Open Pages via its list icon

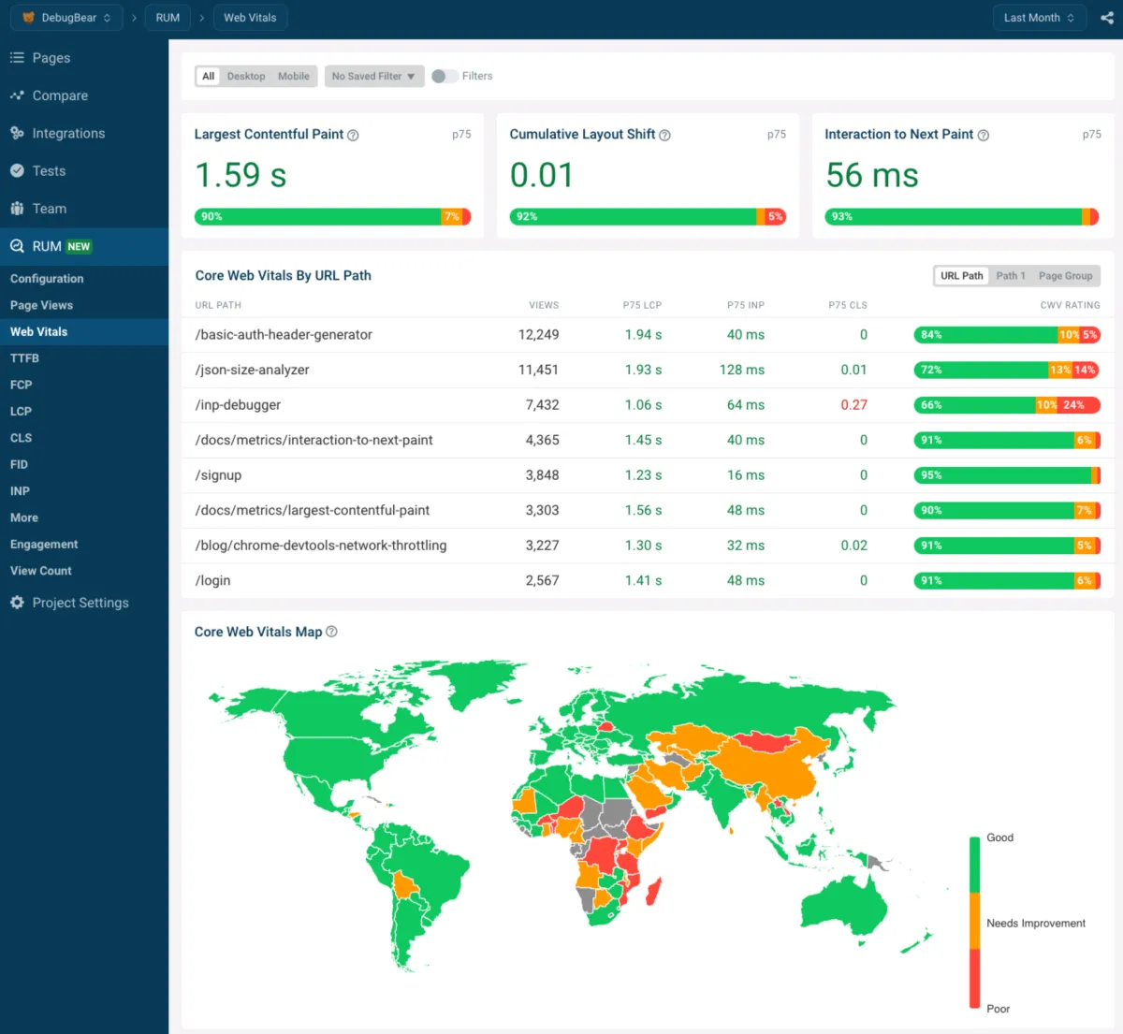pyautogui.click(x=17, y=58)
